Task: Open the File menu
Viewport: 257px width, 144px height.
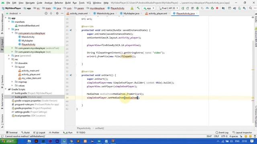Action: (8, 3)
